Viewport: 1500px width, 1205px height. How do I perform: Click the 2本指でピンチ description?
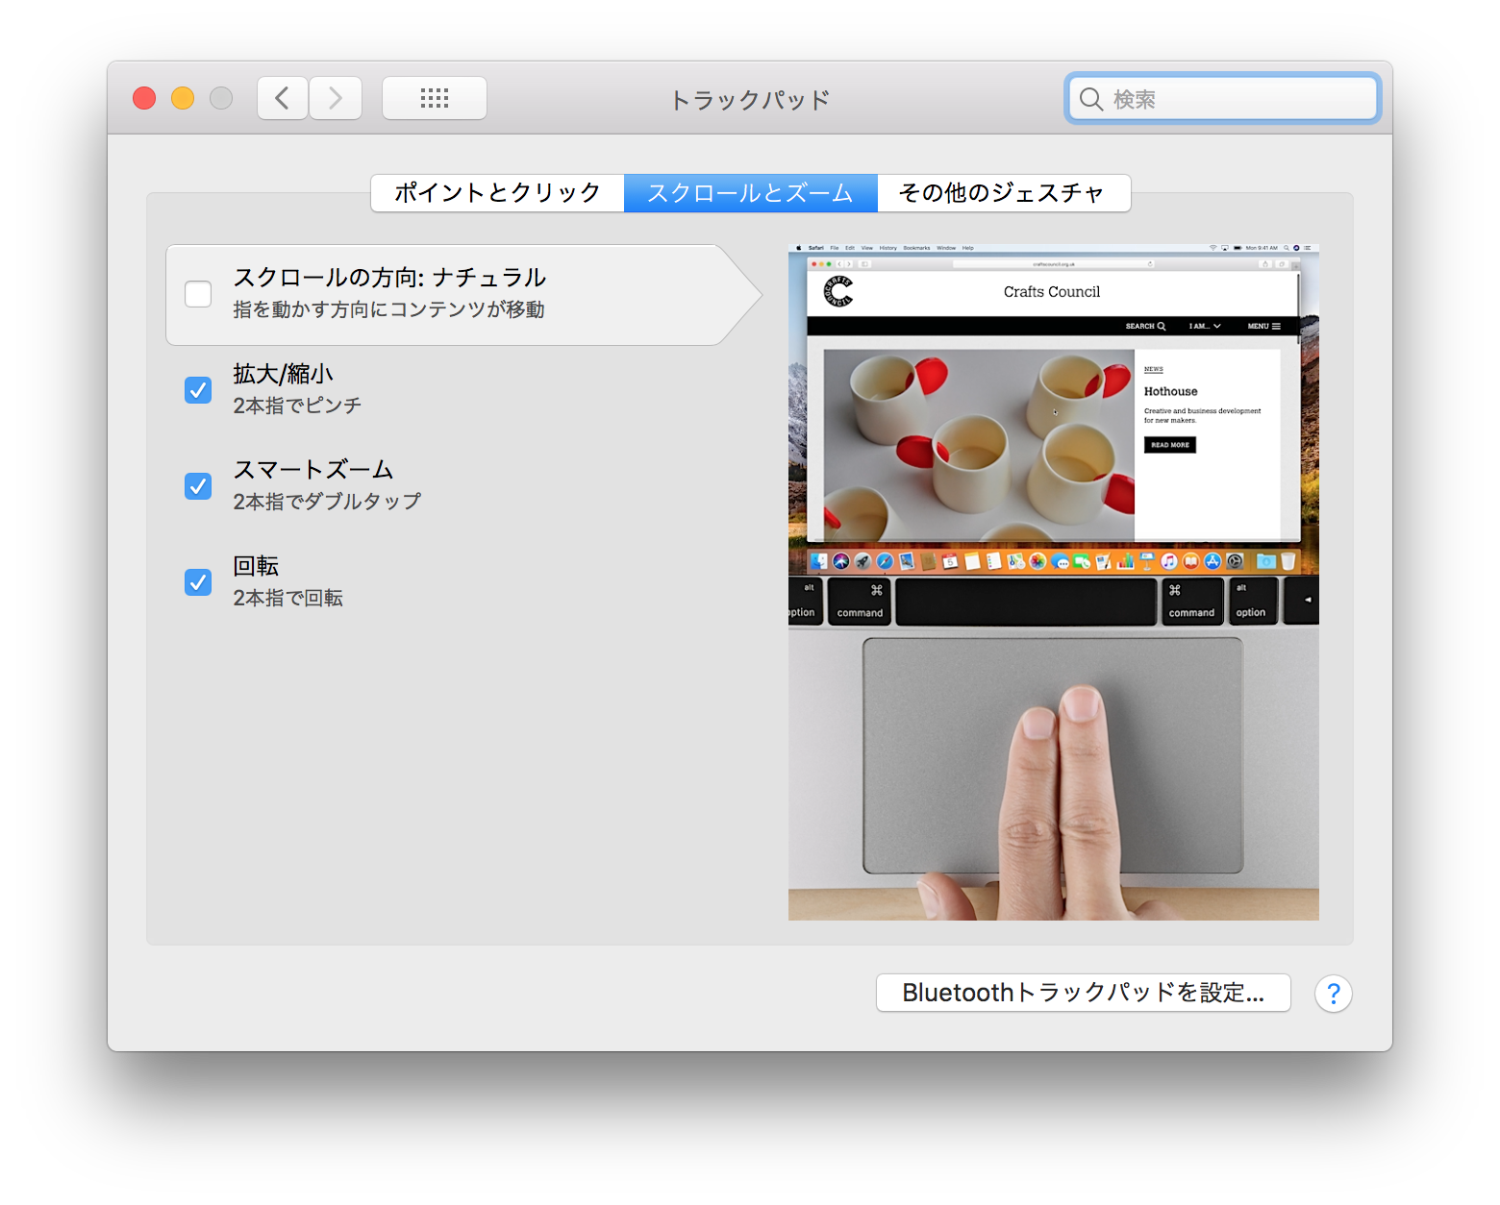(x=297, y=406)
